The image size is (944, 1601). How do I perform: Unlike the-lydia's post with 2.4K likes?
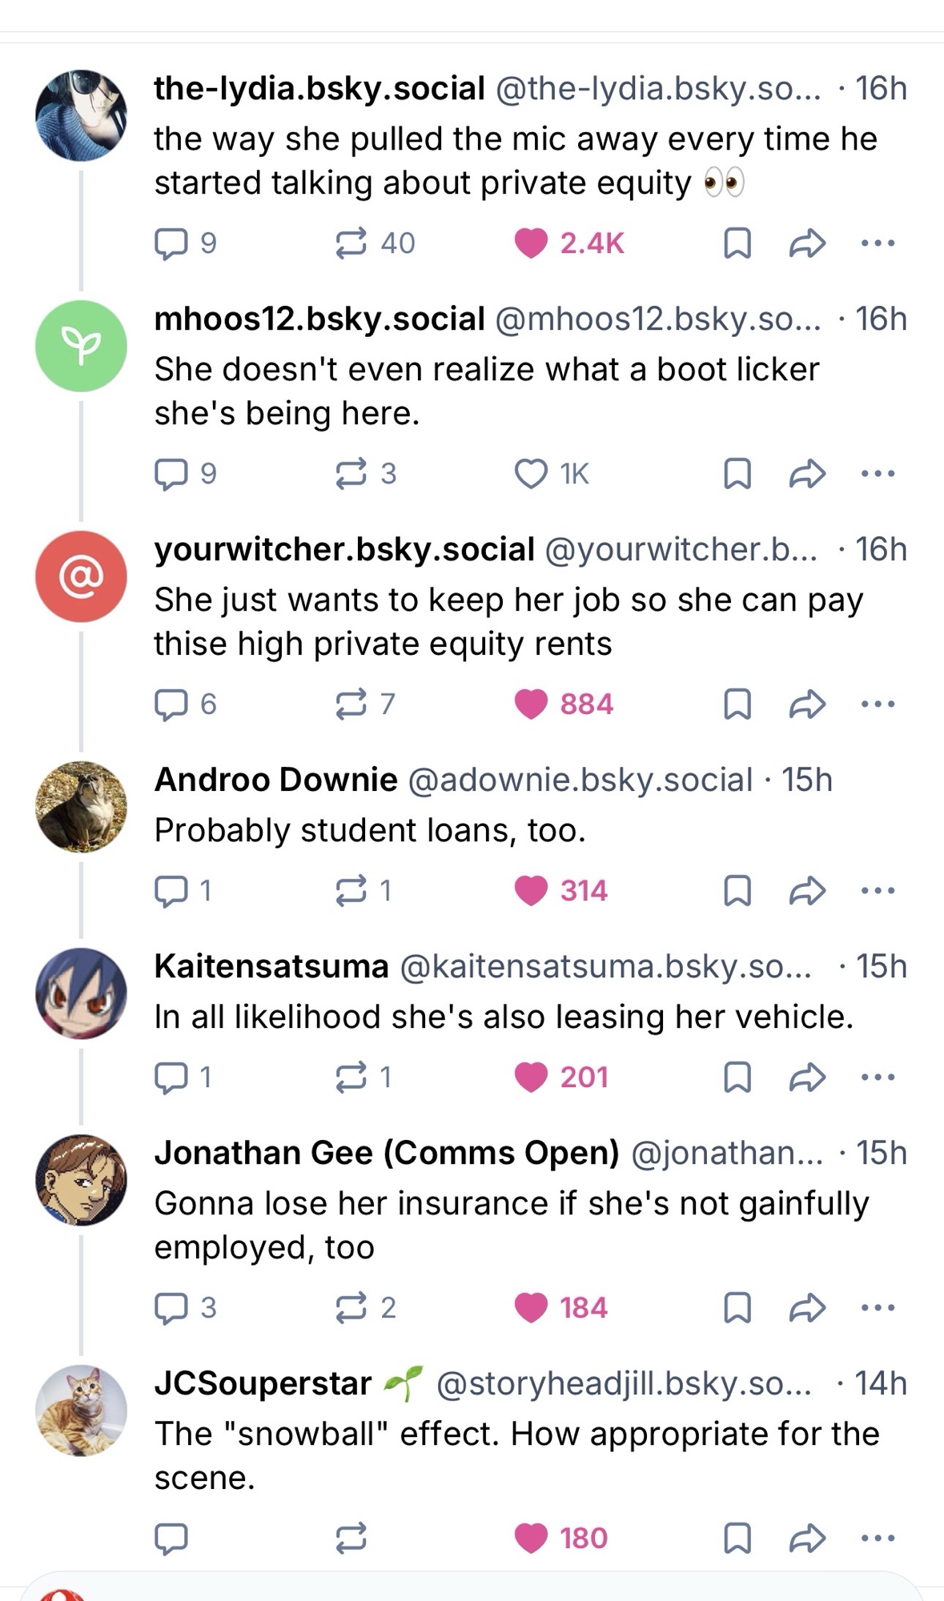pyautogui.click(x=531, y=243)
